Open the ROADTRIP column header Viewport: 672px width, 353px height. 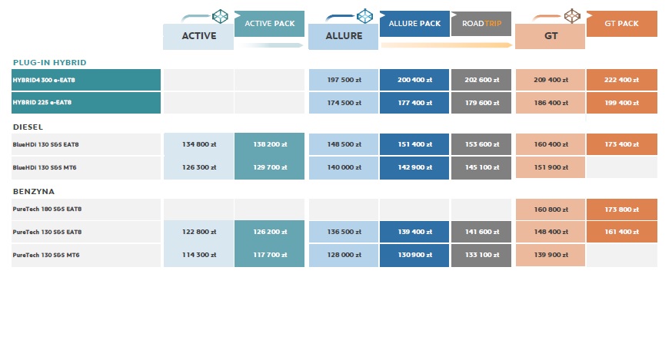coord(481,24)
